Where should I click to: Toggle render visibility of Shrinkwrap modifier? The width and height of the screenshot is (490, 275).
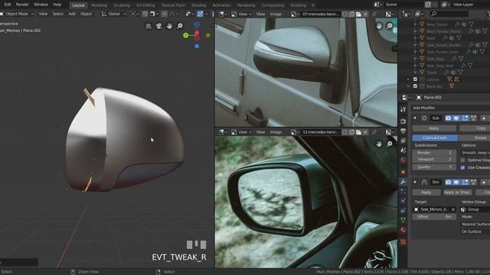(448, 182)
